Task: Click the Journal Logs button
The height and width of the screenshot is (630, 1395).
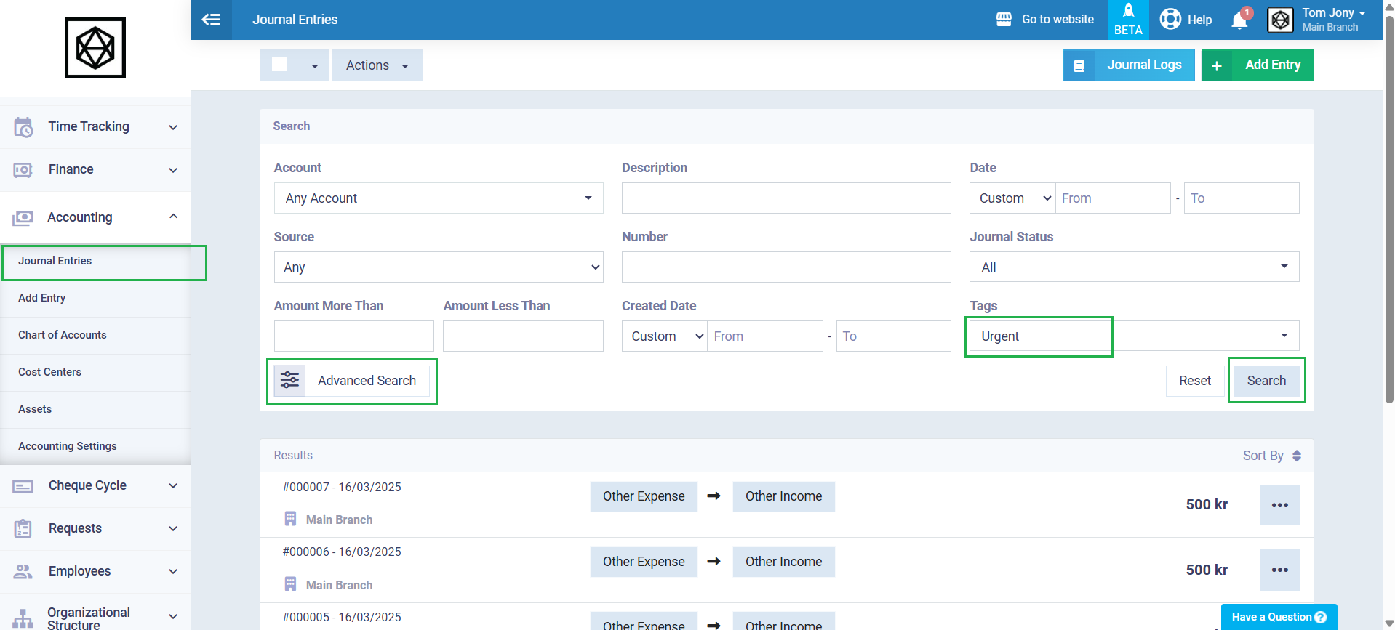Action: click(1129, 65)
